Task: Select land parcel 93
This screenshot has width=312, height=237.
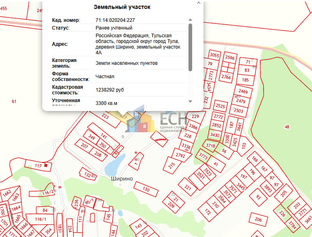Action: pos(258,197)
